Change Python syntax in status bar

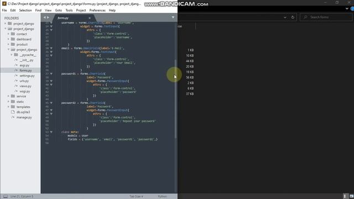click(162, 197)
